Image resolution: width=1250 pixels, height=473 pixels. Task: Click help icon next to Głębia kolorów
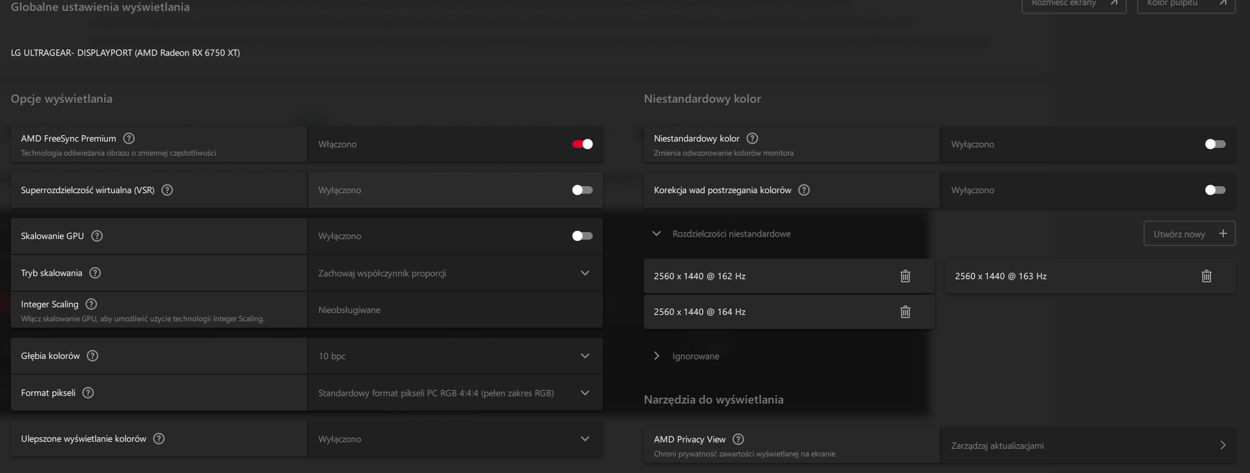pyautogui.click(x=93, y=356)
